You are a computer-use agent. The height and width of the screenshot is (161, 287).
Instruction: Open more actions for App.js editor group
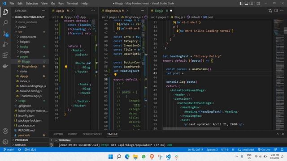coord(93,11)
